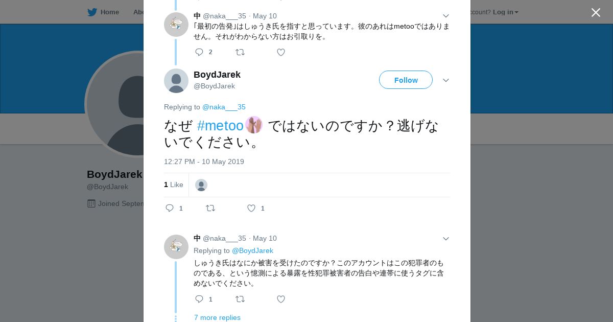The image size is (613, 322).
Task: Reply to the bottom naka___35 tweet
Action: 199,299
